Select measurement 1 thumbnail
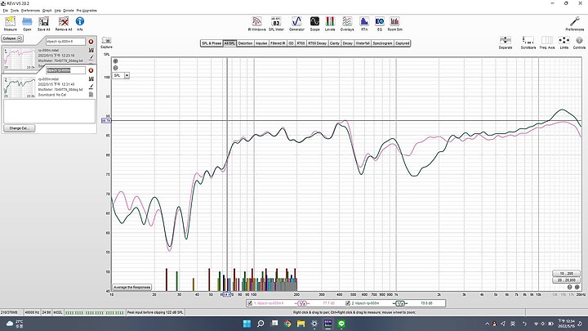This screenshot has width=588, height=331. coord(20,59)
